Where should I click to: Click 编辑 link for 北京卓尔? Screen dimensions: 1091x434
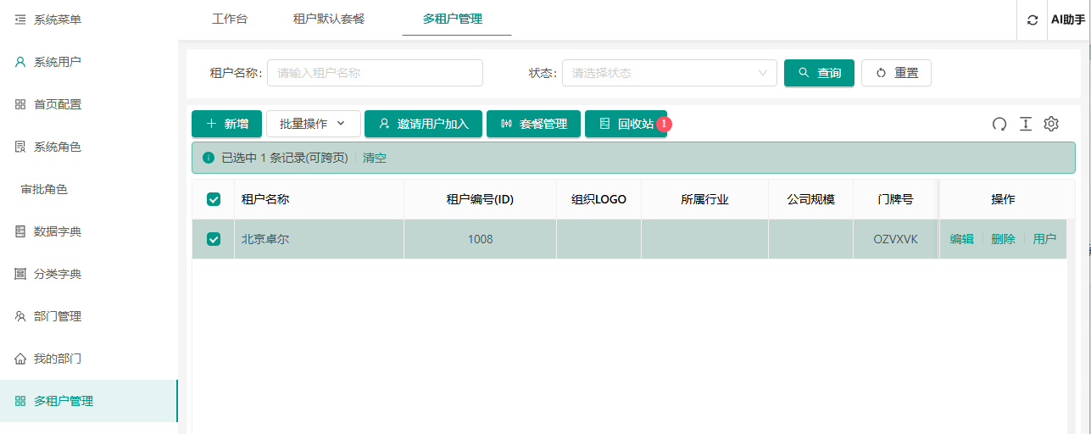(961, 239)
